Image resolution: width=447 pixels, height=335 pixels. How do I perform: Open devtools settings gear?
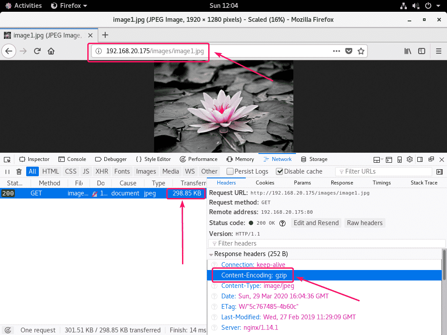pos(409,159)
